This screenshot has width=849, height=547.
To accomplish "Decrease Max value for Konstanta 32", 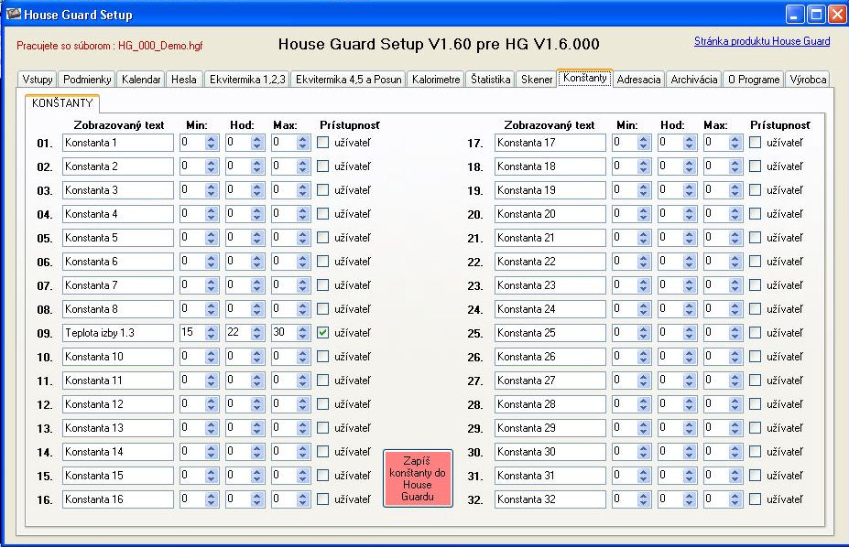I will [x=735, y=503].
